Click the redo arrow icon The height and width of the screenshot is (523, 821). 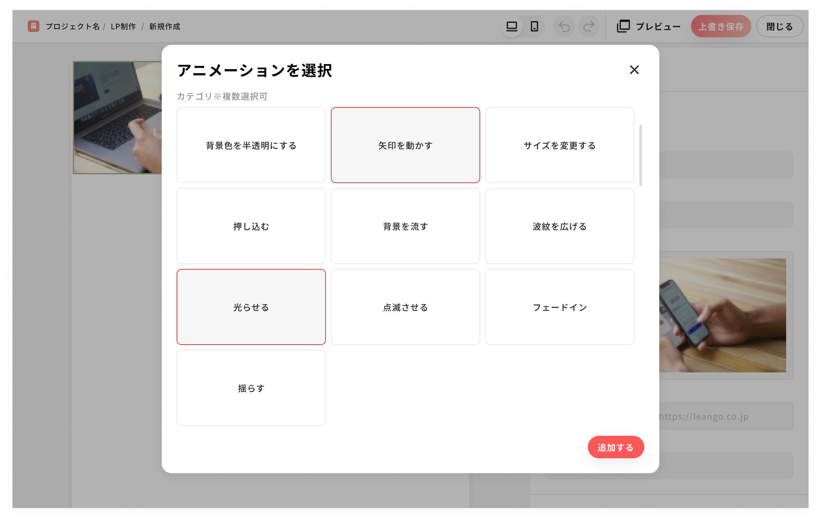(x=589, y=27)
